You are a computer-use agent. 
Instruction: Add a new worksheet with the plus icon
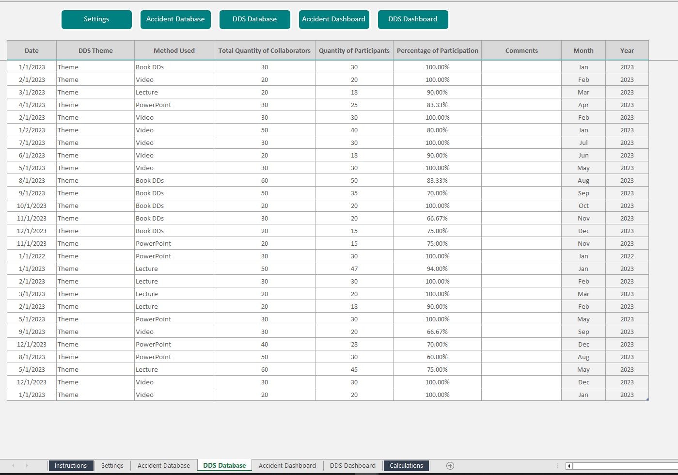(x=450, y=465)
